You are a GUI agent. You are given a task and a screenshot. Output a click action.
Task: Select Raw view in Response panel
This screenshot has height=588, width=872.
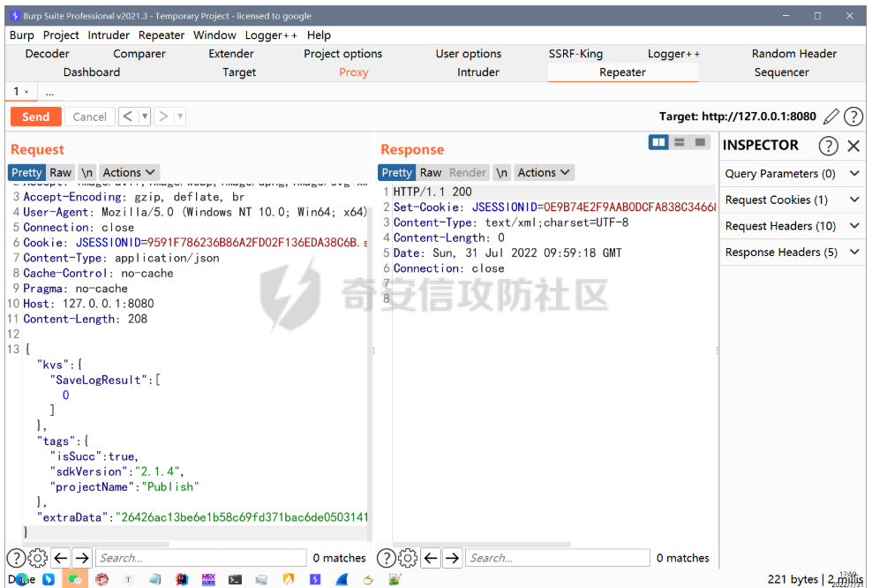click(431, 172)
